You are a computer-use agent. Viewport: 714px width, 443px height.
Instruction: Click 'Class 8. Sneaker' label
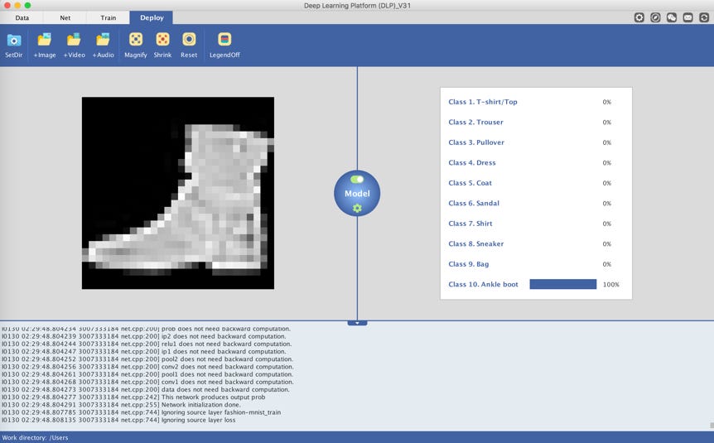tap(475, 243)
